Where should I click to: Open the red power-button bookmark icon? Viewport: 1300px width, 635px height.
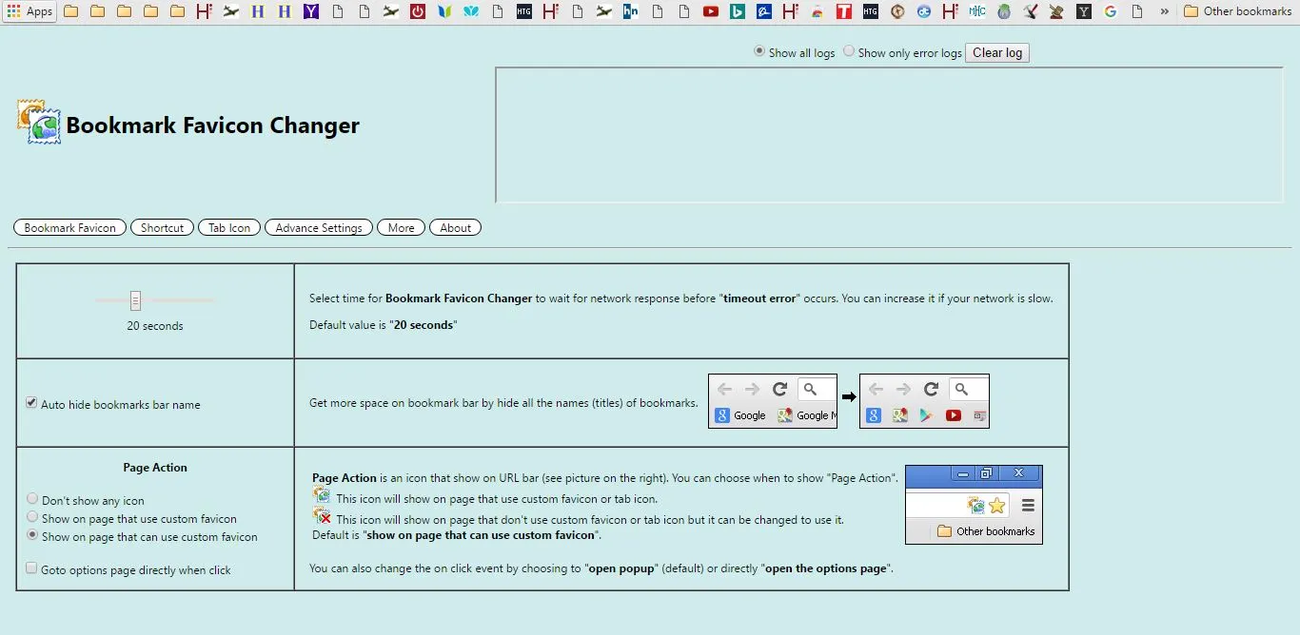point(418,11)
